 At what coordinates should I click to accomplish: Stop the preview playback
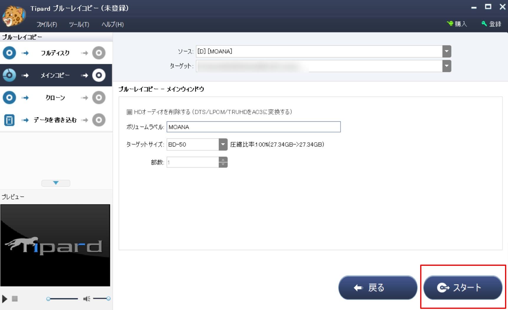click(x=15, y=299)
